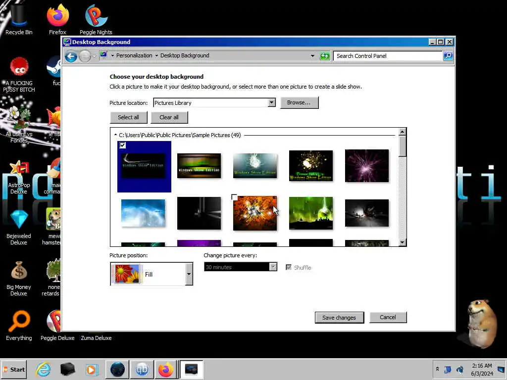Open the Recycle Bin desktop icon

click(19, 19)
